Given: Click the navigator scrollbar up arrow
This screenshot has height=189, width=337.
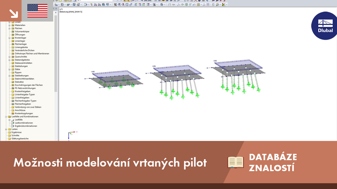Looking at the screenshot, I should pyautogui.click(x=56, y=13).
